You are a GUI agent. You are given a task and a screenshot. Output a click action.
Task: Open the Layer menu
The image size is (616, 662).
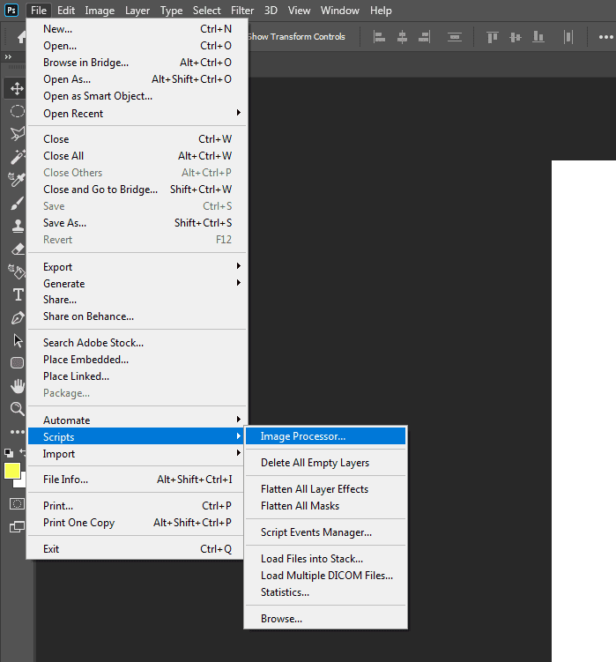(x=137, y=10)
